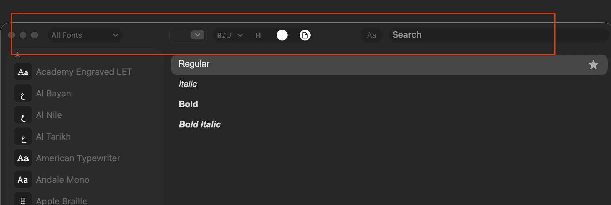Click the document color icon button

click(x=305, y=35)
